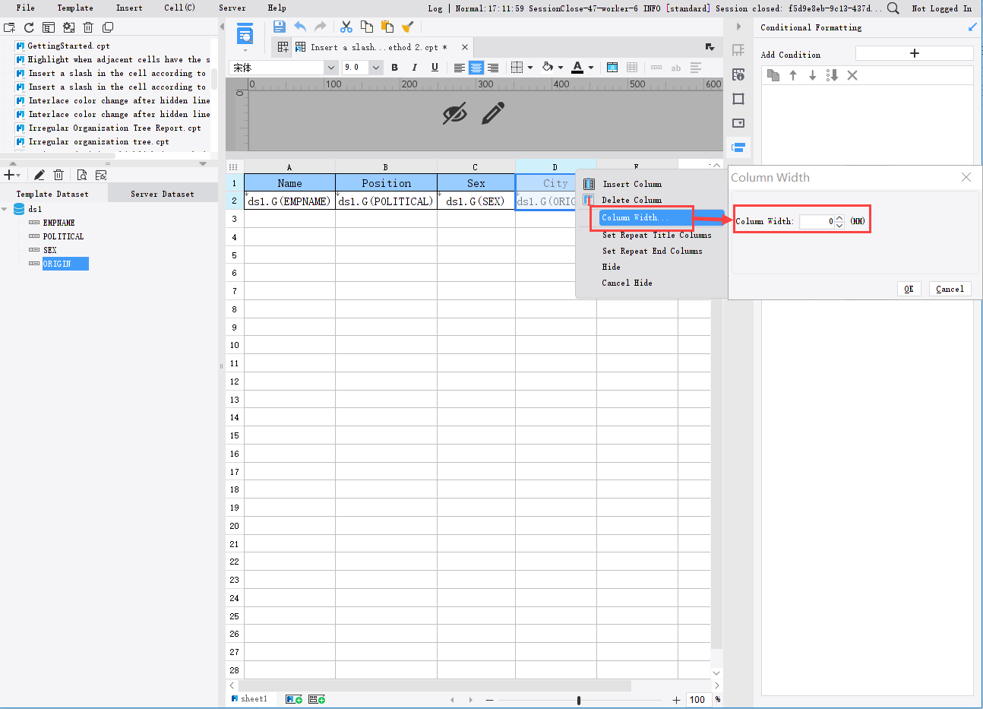
Task: Click the Format Painter toolbar icon
Action: (x=408, y=27)
